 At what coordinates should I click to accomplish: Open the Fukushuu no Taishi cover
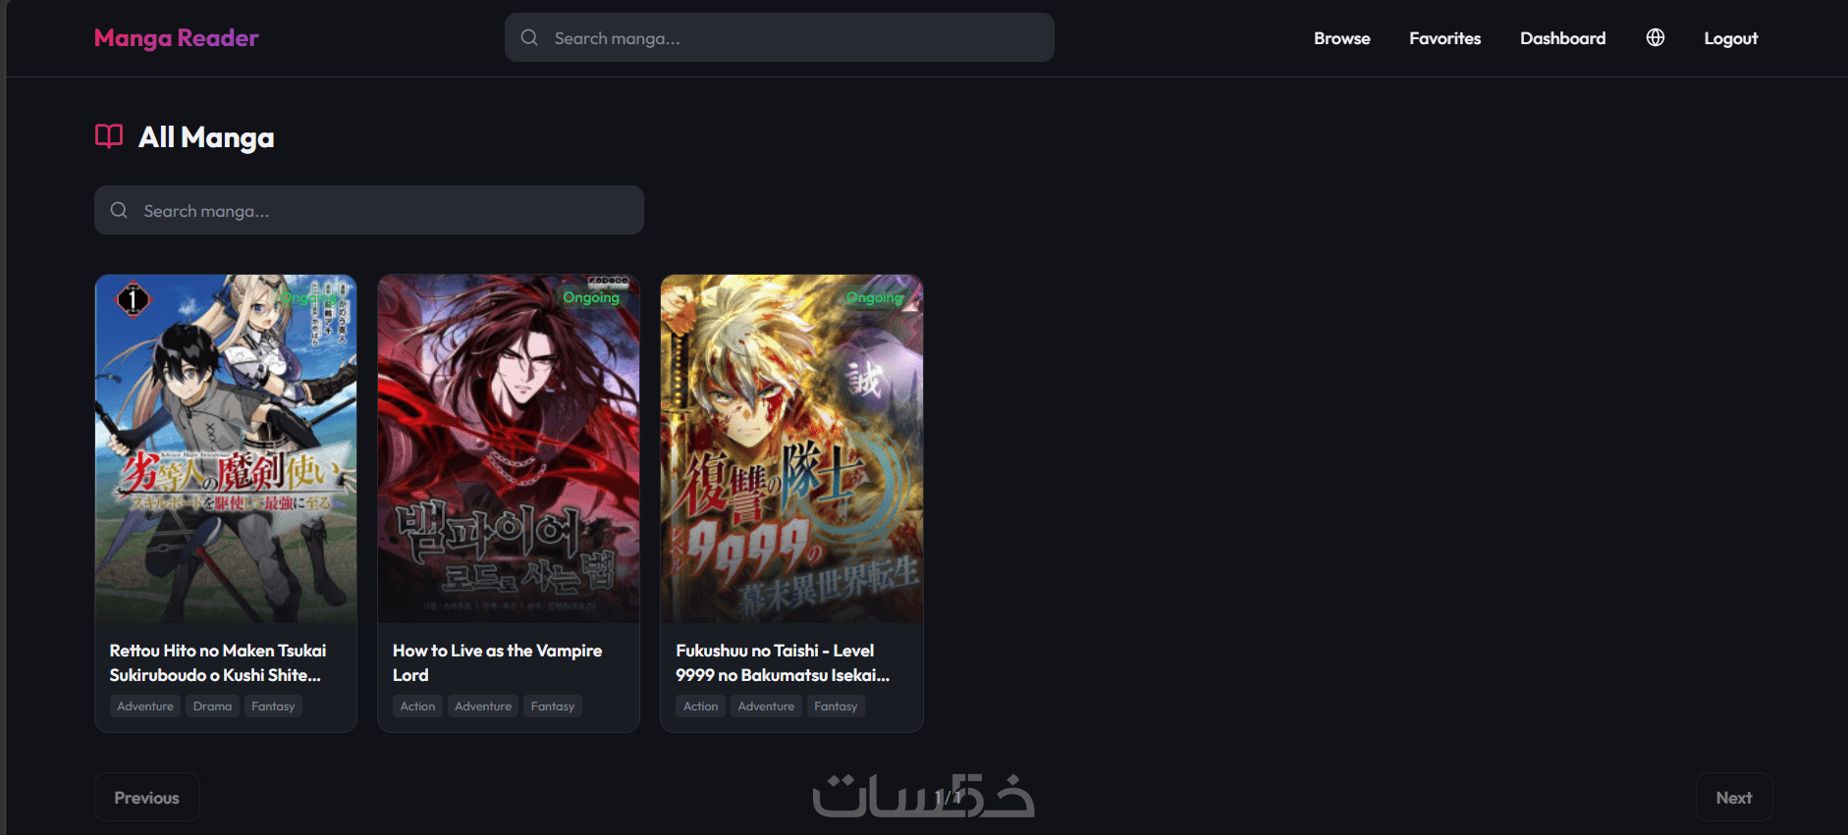[791, 448]
